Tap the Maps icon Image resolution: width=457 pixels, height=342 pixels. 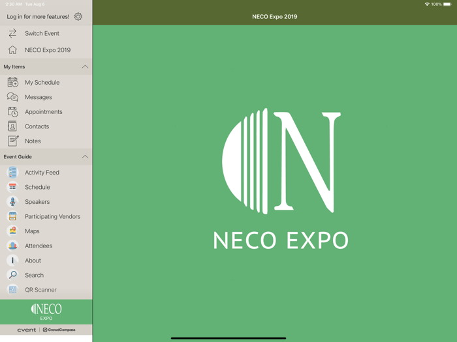(x=12, y=231)
